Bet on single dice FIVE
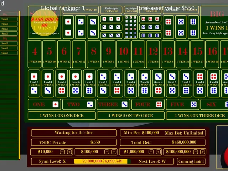 click(182, 104)
